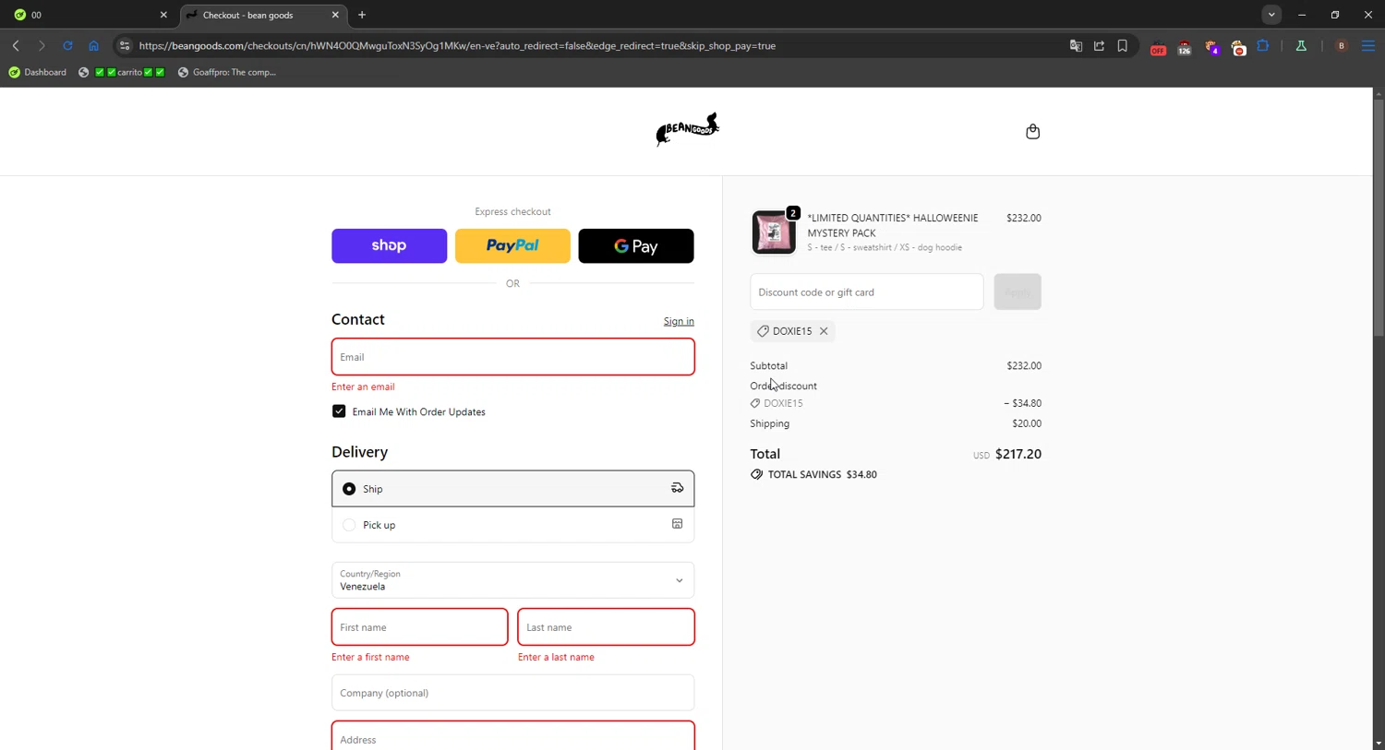Image resolution: width=1385 pixels, height=750 pixels.
Task: Open the Country/Region dropdown
Action: [512, 580]
